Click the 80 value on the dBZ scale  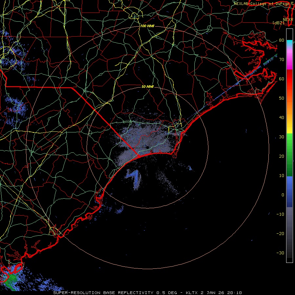pos(282,40)
